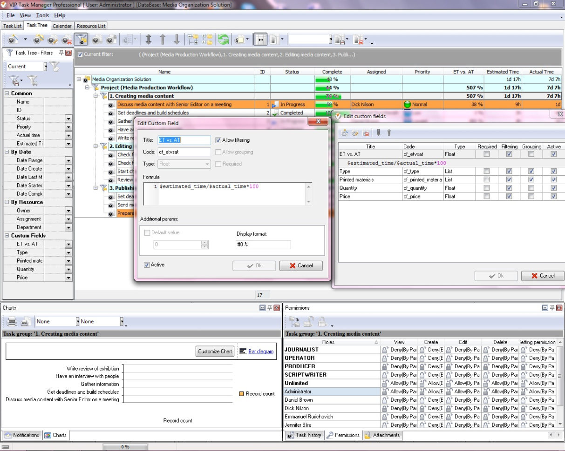Open the Tools menu
This screenshot has height=451, width=565.
coord(42,15)
